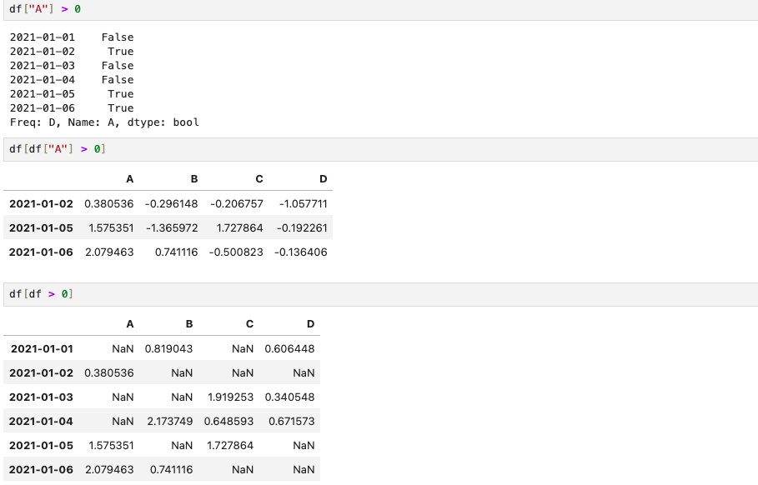Select row 2021-01-06 index in middle table

point(41,252)
